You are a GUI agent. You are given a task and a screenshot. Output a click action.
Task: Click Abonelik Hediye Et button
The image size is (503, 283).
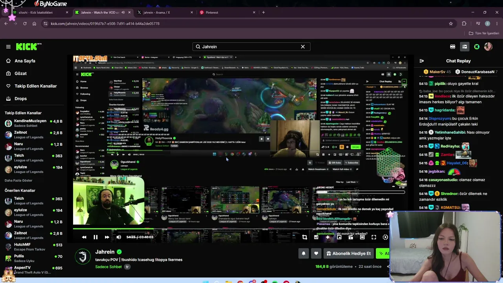click(x=348, y=254)
